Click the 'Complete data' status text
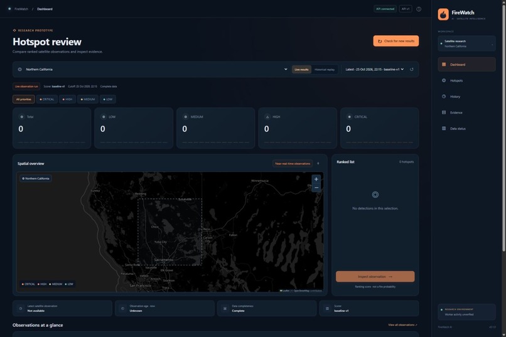This screenshot has width=506, height=337. 109,87
